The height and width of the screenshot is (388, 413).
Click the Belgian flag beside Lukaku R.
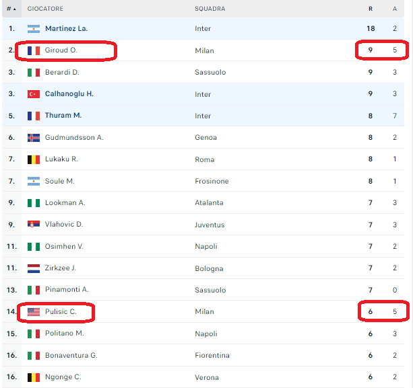34,159
